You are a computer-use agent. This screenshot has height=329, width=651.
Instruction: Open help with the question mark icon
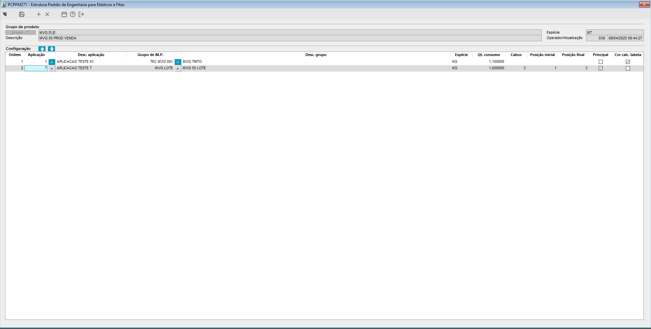coord(73,14)
